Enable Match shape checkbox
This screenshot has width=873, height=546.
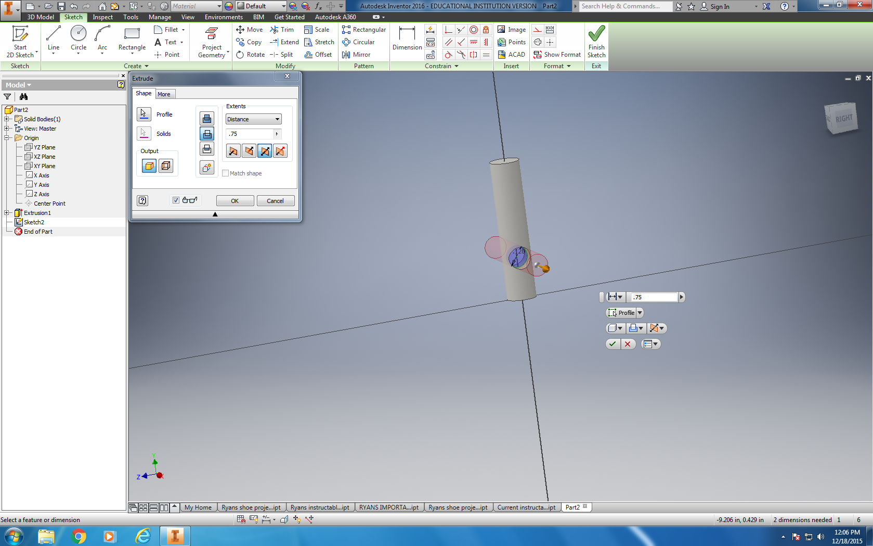tap(225, 173)
